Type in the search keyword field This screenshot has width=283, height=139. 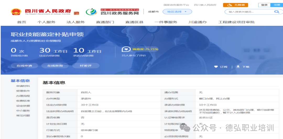coord(249,12)
